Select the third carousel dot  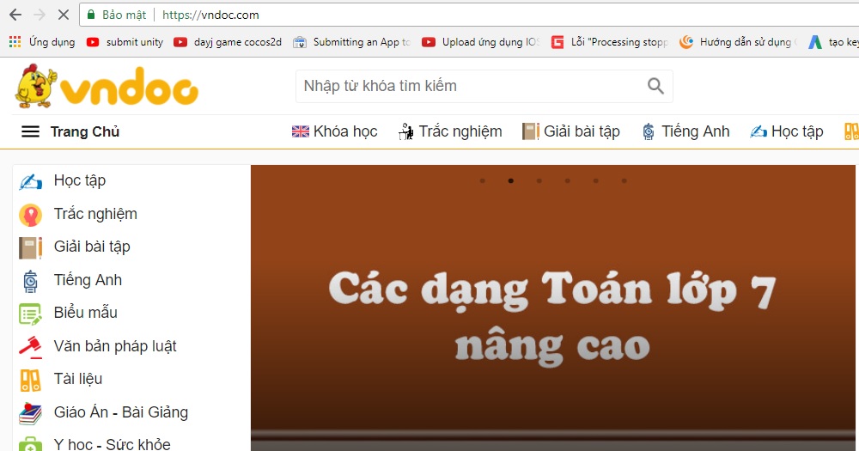[539, 181]
